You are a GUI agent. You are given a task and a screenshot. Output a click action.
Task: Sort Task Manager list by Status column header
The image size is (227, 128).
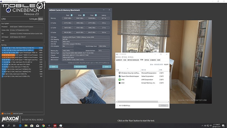pos(164,70)
